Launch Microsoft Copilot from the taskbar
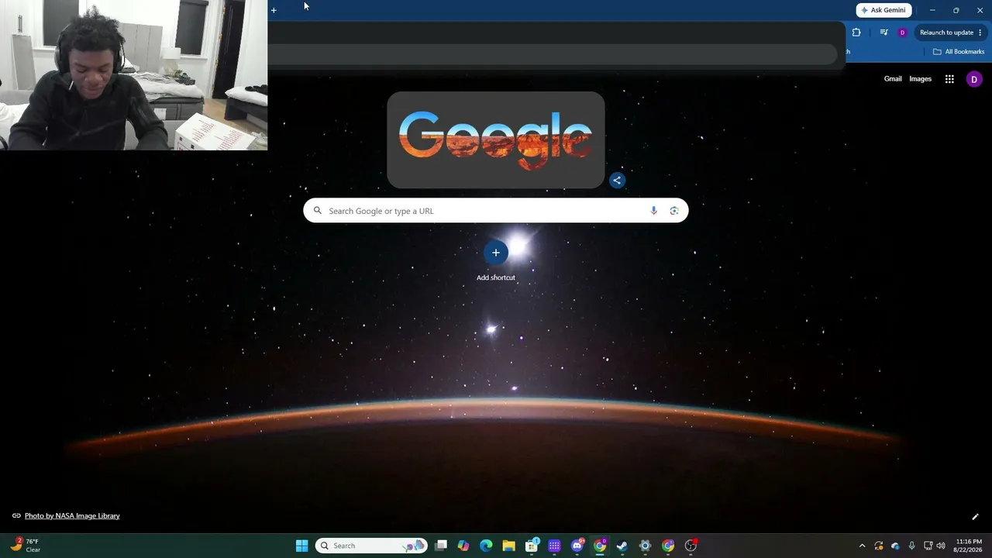Viewport: 992px width, 558px height. click(463, 546)
